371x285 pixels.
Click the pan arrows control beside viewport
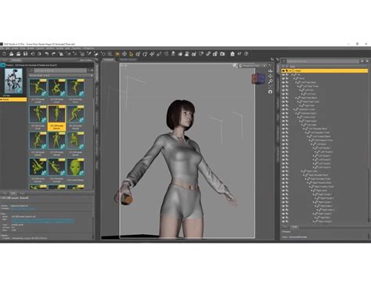click(x=270, y=76)
